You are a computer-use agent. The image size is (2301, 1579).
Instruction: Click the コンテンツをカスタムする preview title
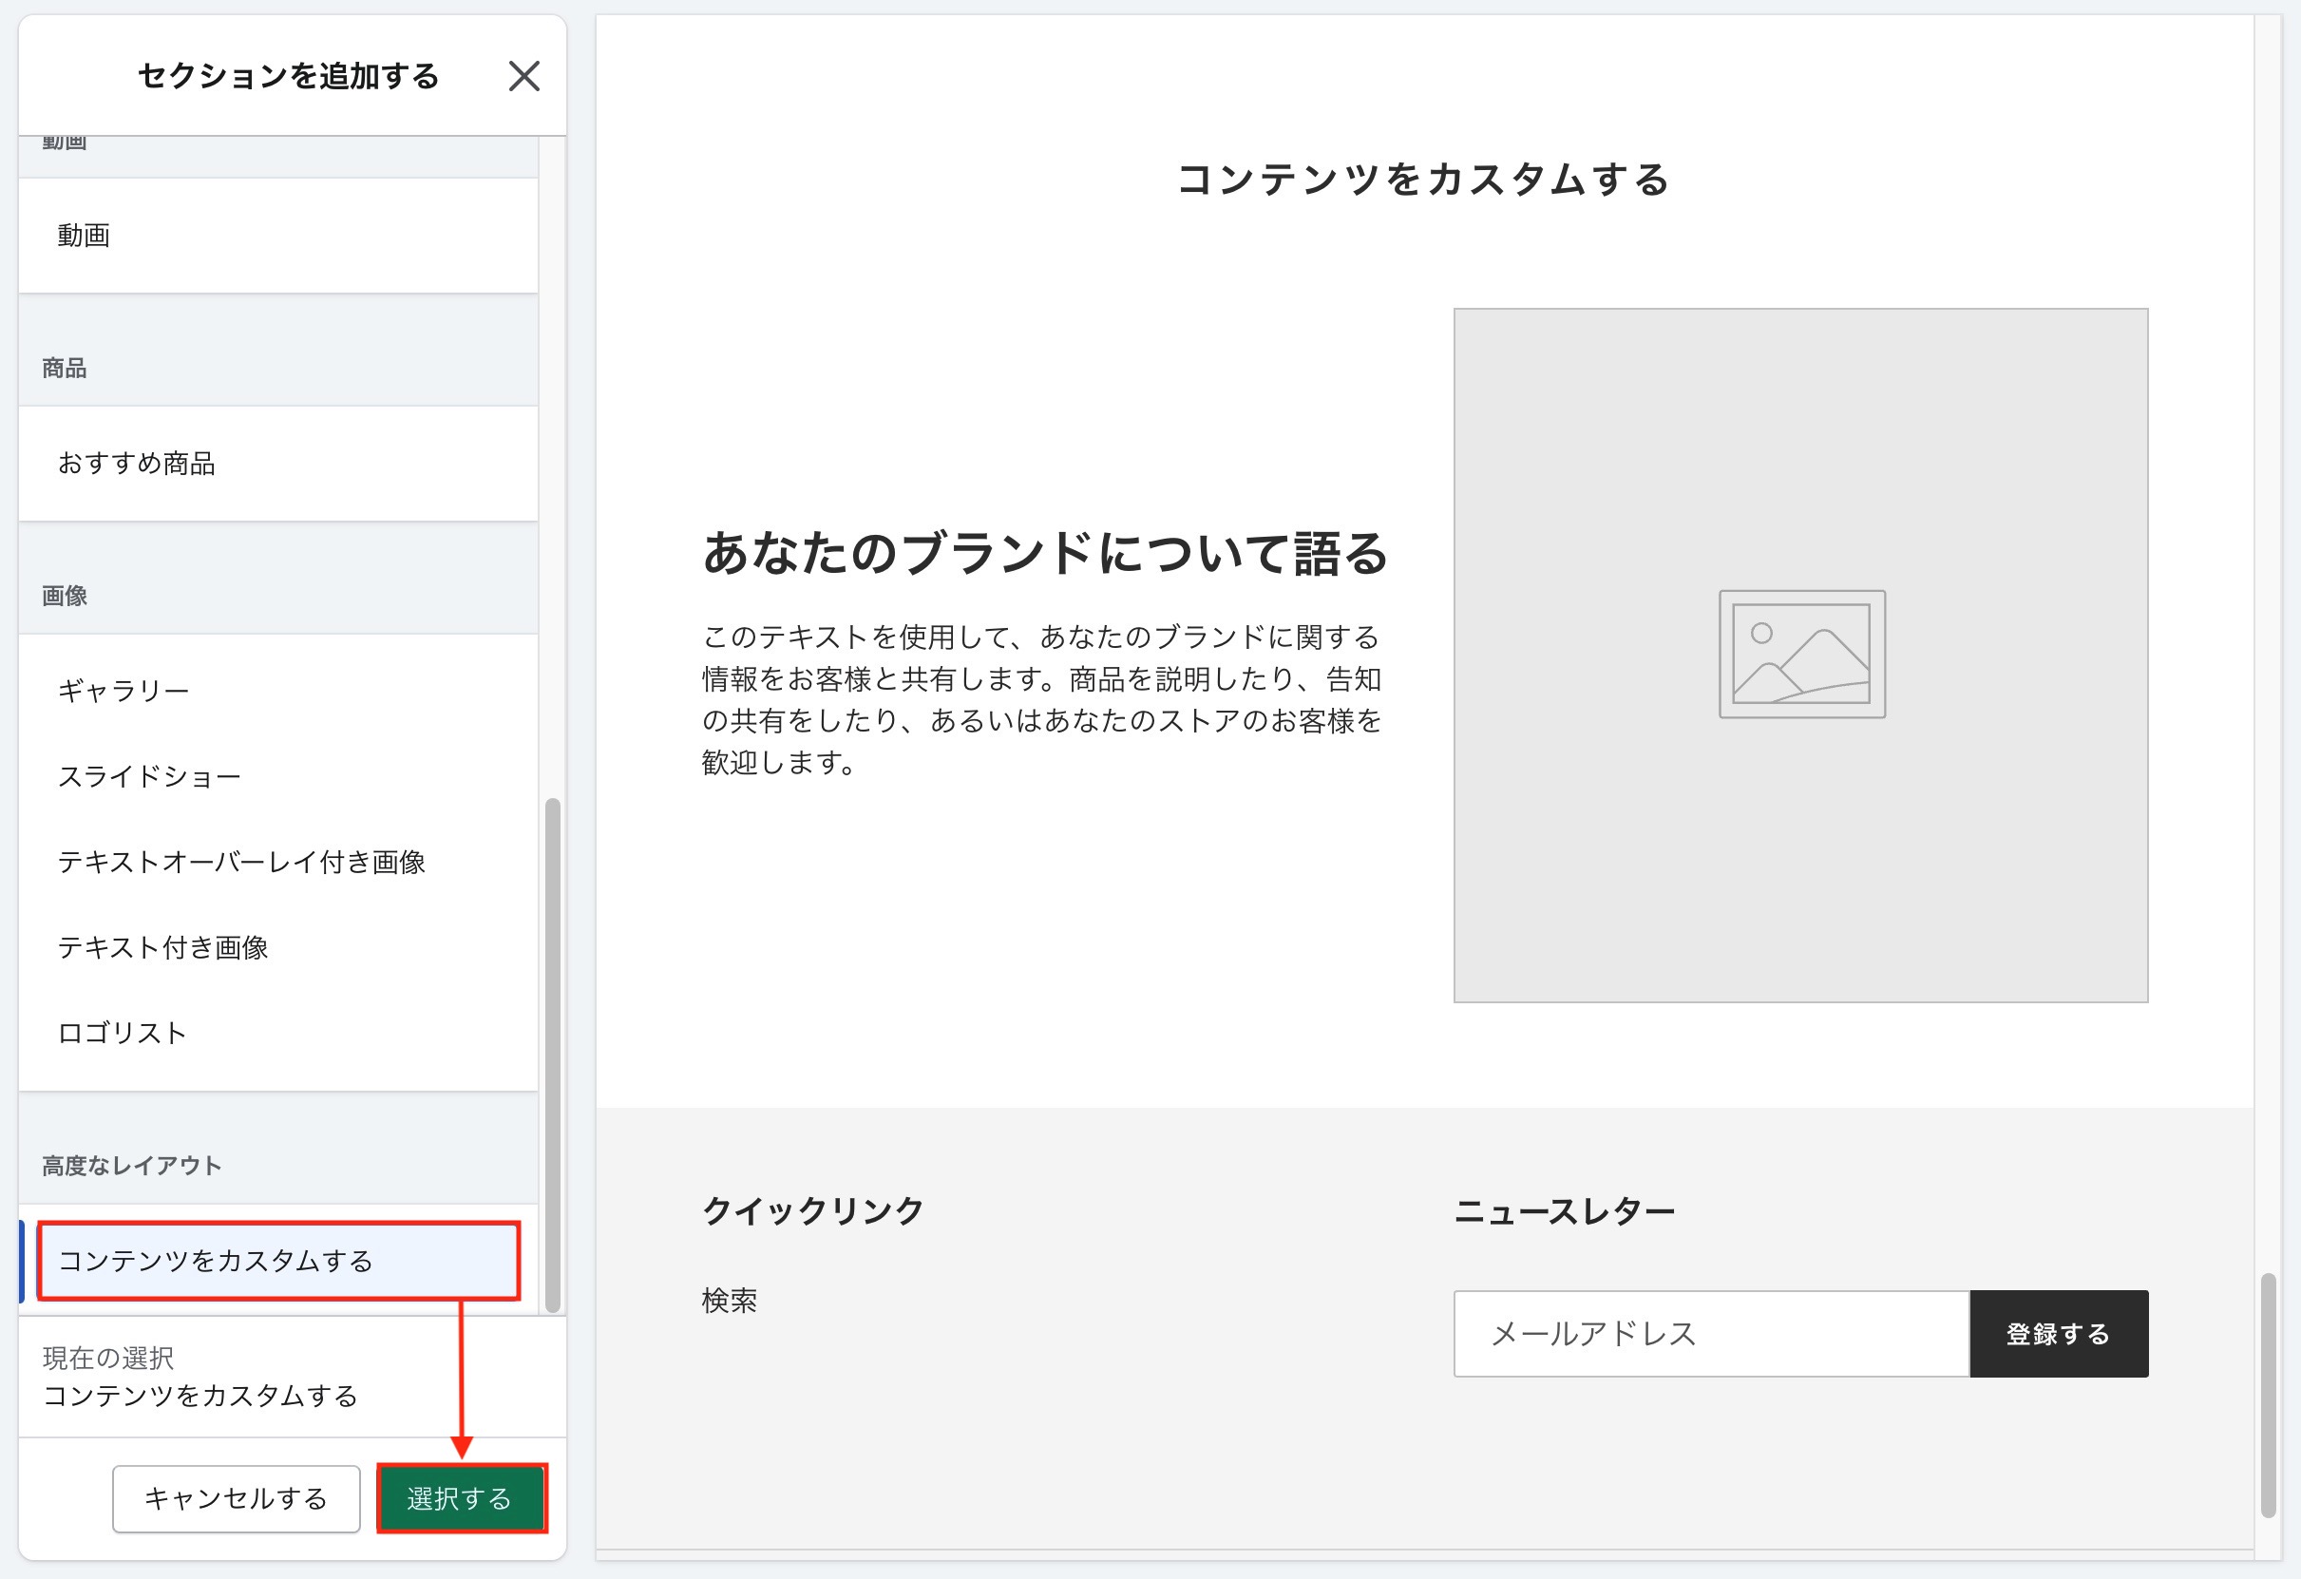coord(1424,180)
